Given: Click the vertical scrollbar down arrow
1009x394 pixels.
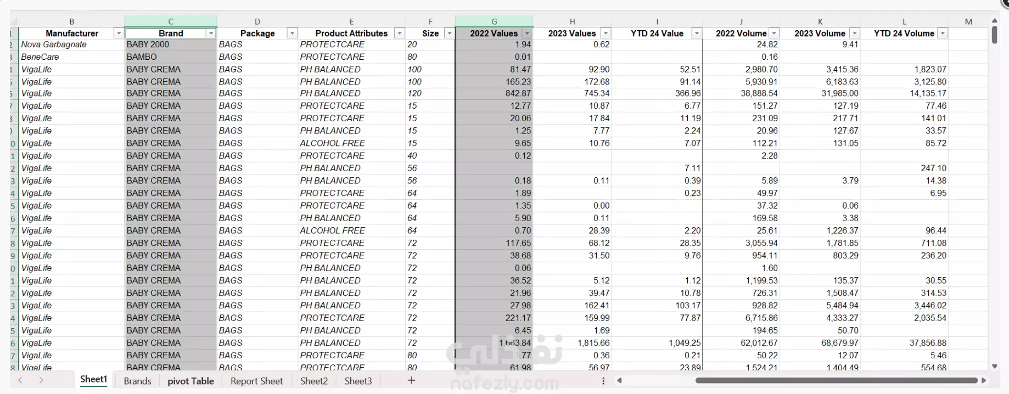Looking at the screenshot, I should 994,366.
